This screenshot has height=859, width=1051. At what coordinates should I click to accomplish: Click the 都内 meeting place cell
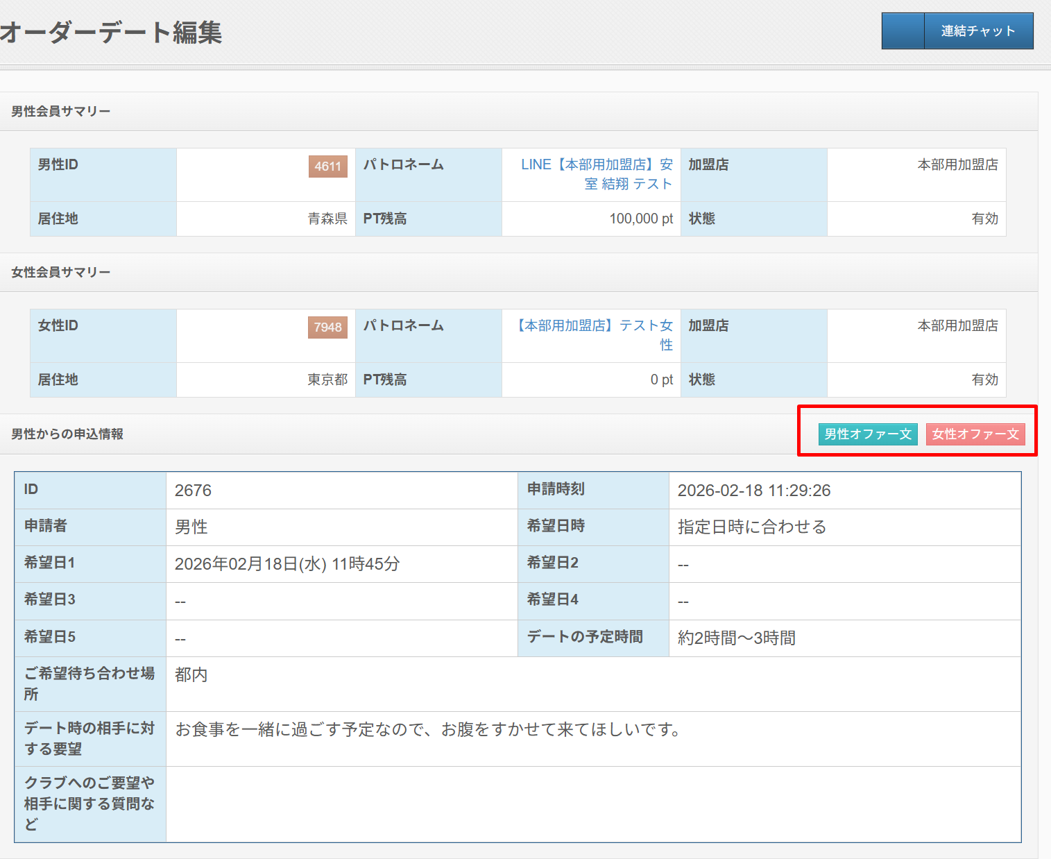(191, 675)
